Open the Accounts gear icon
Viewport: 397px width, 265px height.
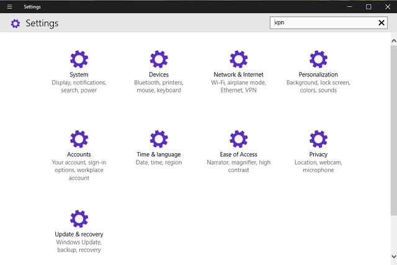[x=79, y=139]
